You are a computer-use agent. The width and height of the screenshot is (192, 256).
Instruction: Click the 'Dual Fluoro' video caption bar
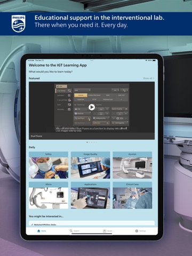pyautogui.click(x=92, y=136)
